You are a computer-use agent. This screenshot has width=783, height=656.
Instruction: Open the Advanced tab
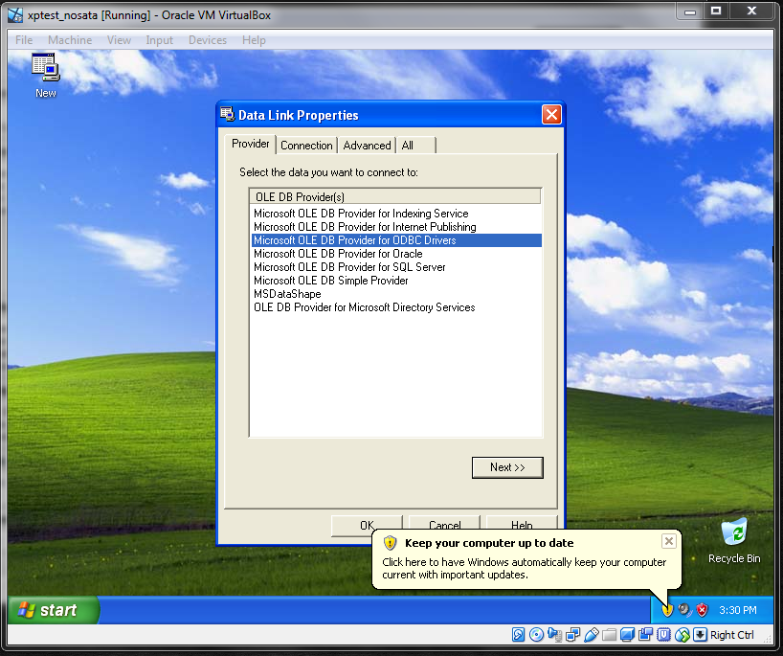click(x=367, y=146)
